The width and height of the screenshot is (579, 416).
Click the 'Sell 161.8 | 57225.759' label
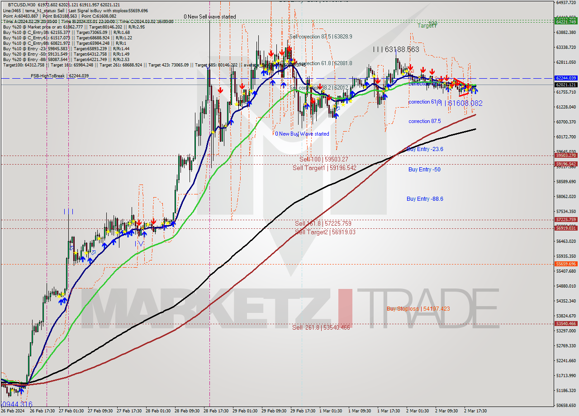click(x=323, y=223)
